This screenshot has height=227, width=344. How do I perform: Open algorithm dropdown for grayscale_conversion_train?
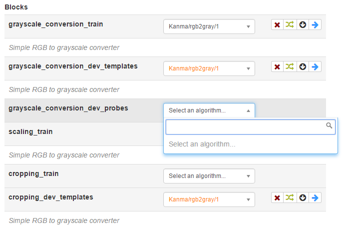point(209,26)
